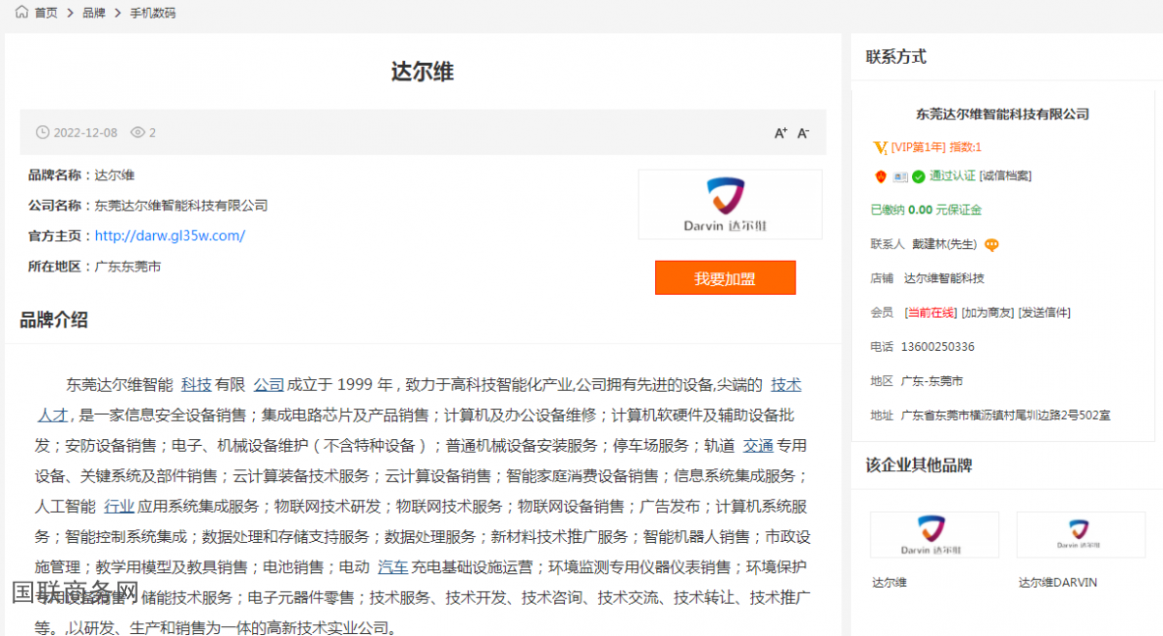Follow the 行业 keyword link in the introduction
This screenshot has width=1163, height=636.
119,506
